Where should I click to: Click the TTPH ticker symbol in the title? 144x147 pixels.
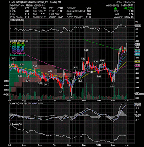point(12,2)
